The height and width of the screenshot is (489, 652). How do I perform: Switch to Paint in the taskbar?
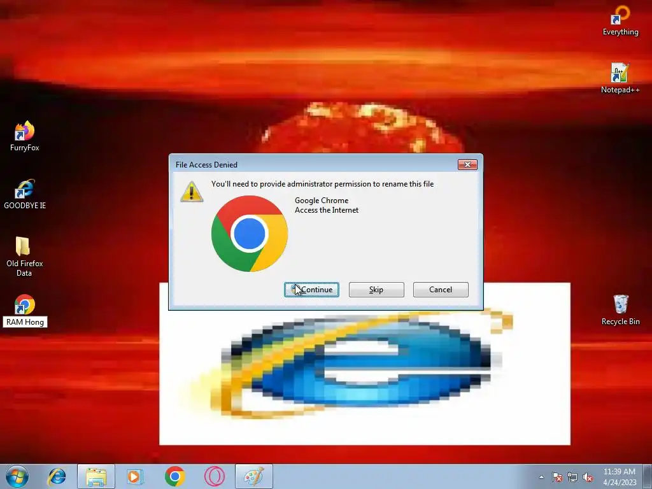click(253, 476)
